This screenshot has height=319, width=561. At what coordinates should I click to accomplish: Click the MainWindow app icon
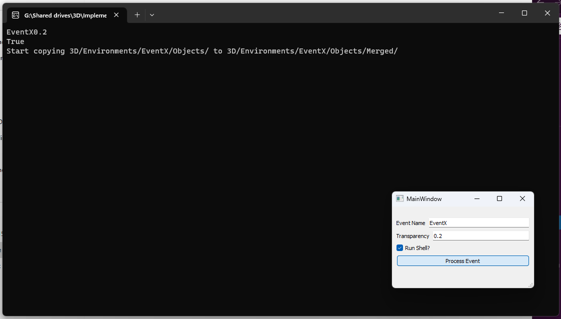click(x=399, y=199)
